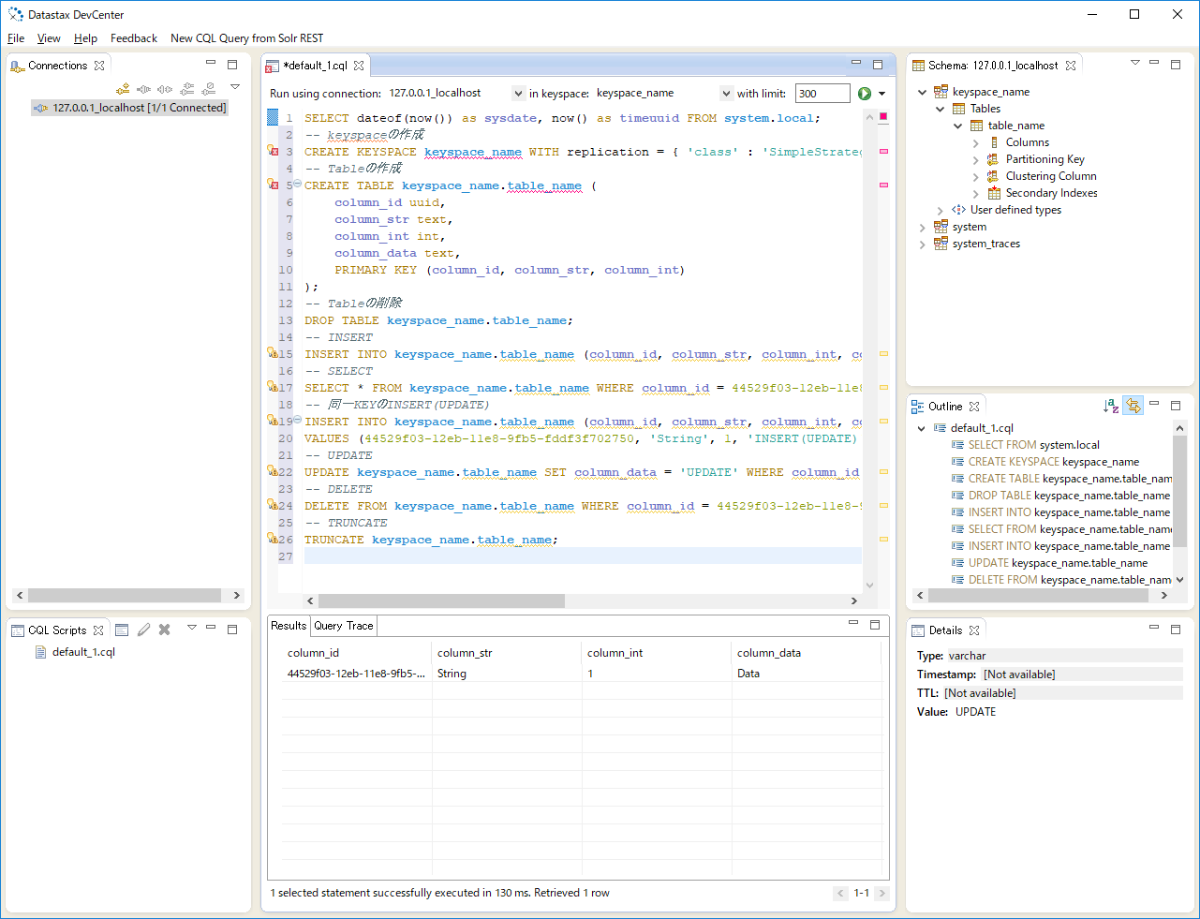Run the CQL script with the green execute button
This screenshot has height=919, width=1200.
pyautogui.click(x=864, y=93)
